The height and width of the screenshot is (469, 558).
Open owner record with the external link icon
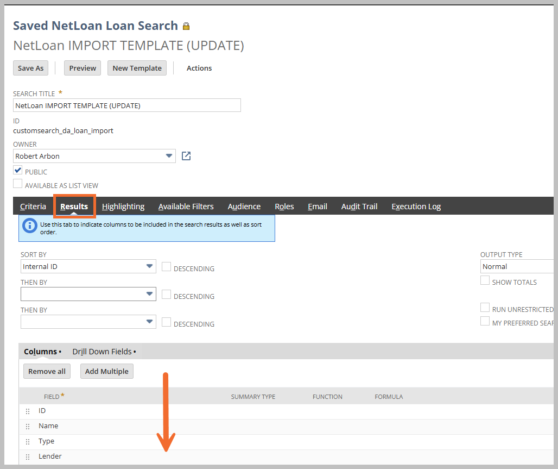pyautogui.click(x=186, y=156)
